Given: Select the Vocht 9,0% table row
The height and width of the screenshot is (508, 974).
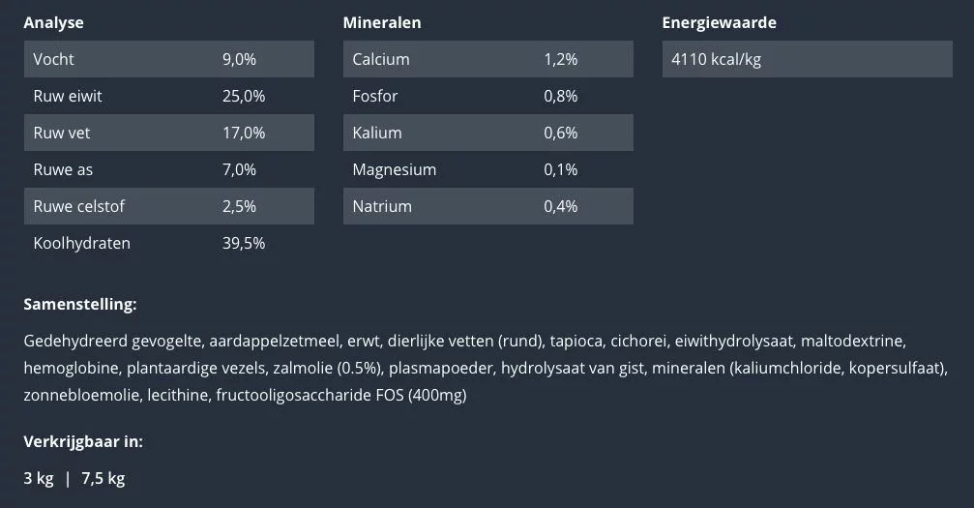Looking at the screenshot, I should (x=168, y=59).
